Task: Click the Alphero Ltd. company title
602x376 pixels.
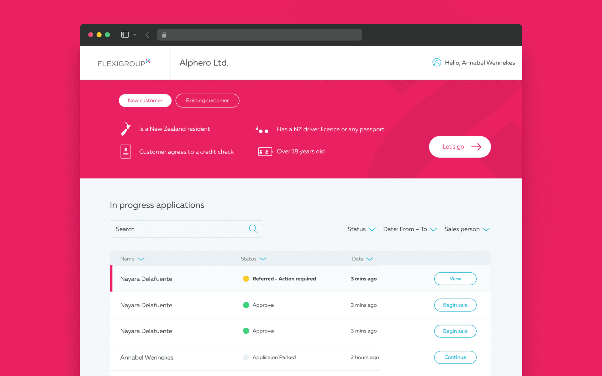Action: tap(204, 63)
